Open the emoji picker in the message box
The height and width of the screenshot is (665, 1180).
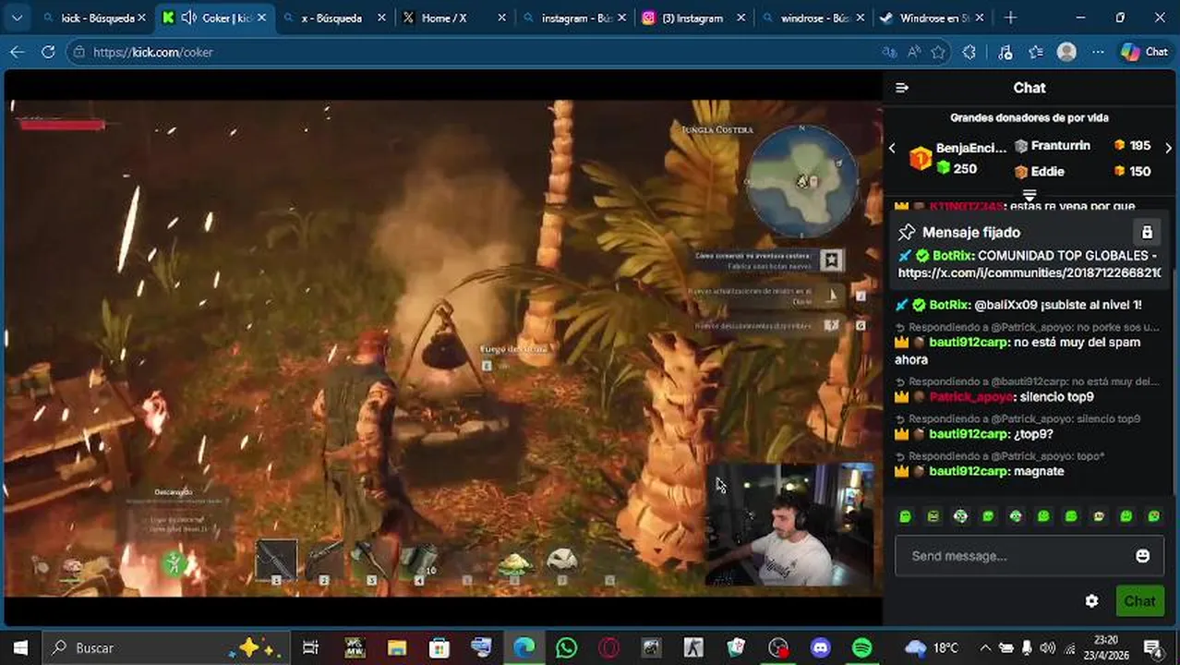1142,555
